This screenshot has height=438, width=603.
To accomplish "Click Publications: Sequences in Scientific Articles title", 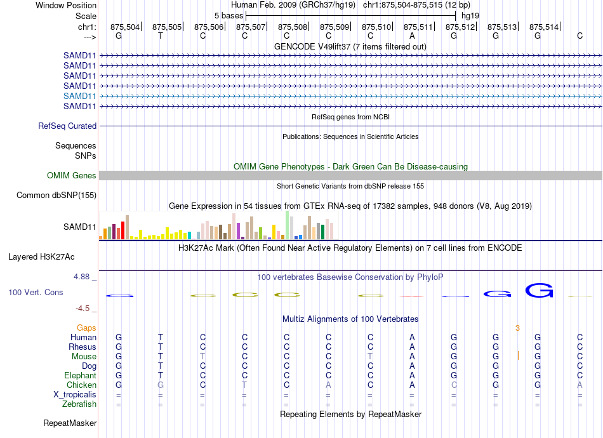I will (x=350, y=136).
